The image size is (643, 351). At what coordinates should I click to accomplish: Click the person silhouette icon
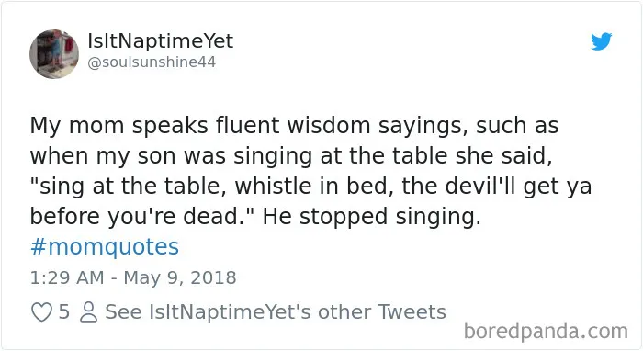[88, 312]
